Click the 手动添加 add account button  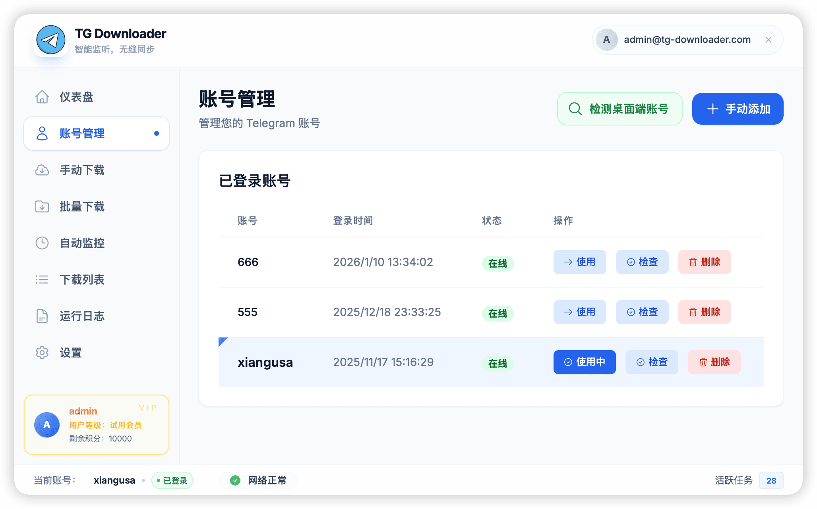pyautogui.click(x=737, y=108)
